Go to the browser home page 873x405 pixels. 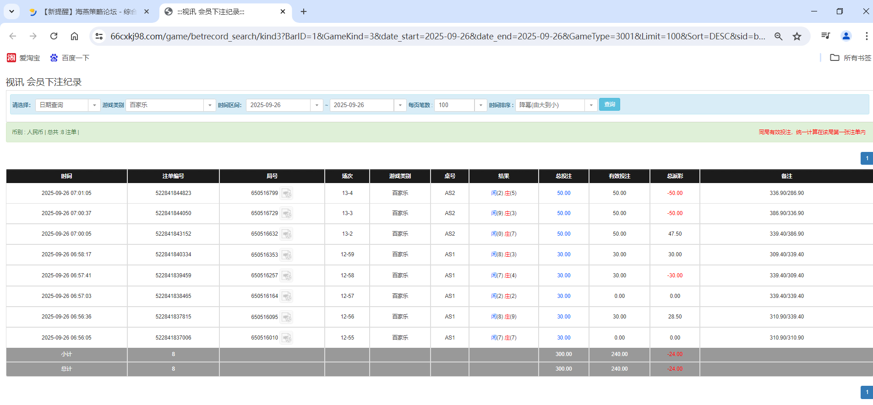tap(74, 36)
